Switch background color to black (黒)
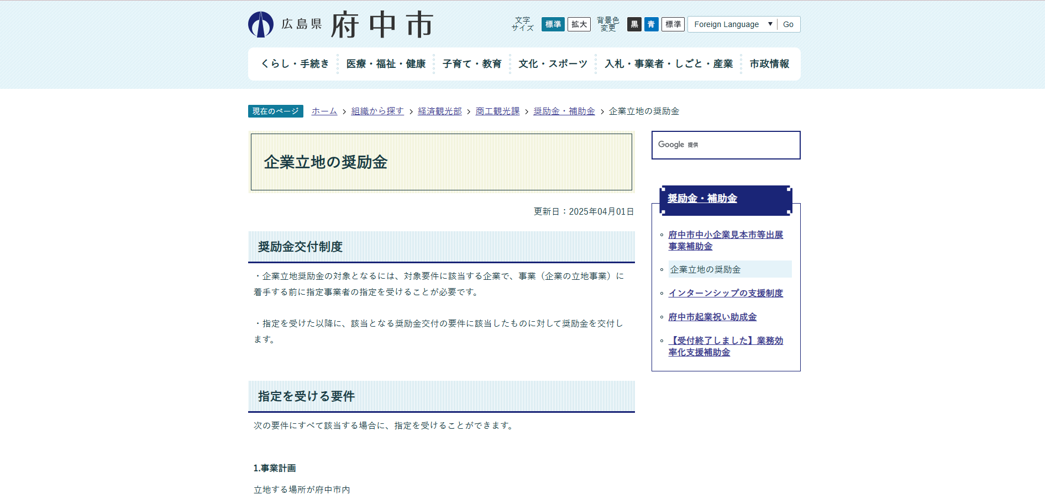The height and width of the screenshot is (500, 1045). [x=634, y=24]
